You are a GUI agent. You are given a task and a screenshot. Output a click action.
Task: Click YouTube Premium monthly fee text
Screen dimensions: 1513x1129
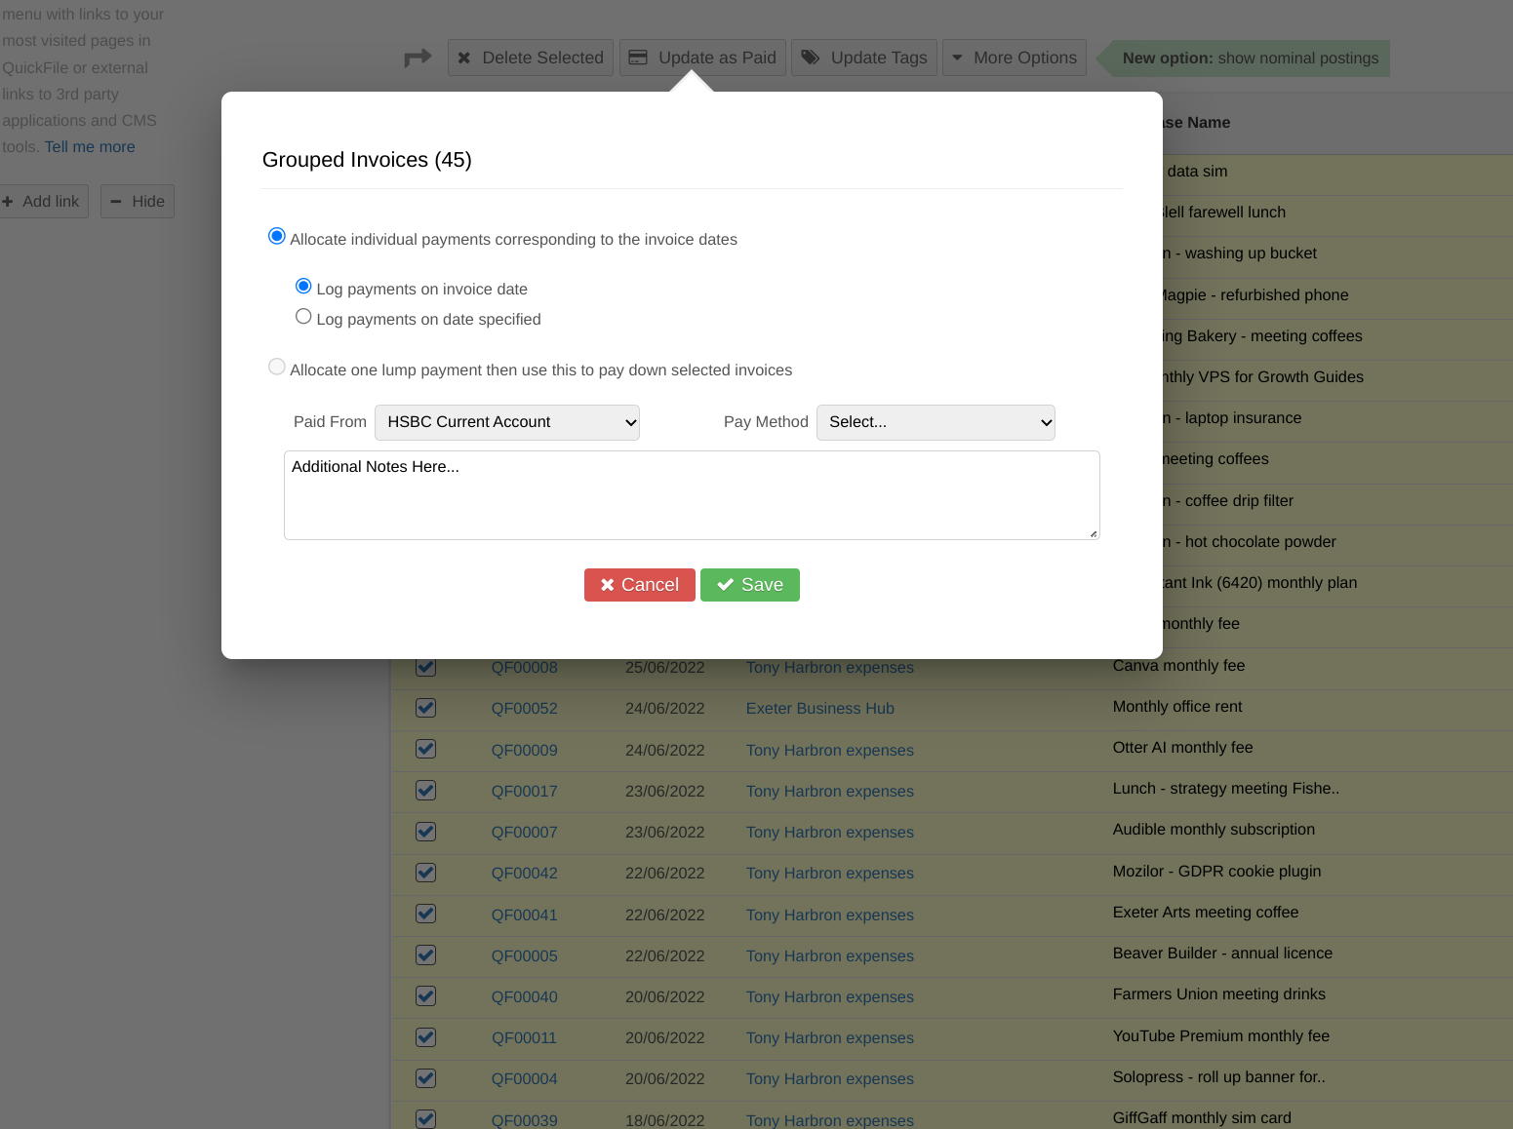click(1221, 1036)
